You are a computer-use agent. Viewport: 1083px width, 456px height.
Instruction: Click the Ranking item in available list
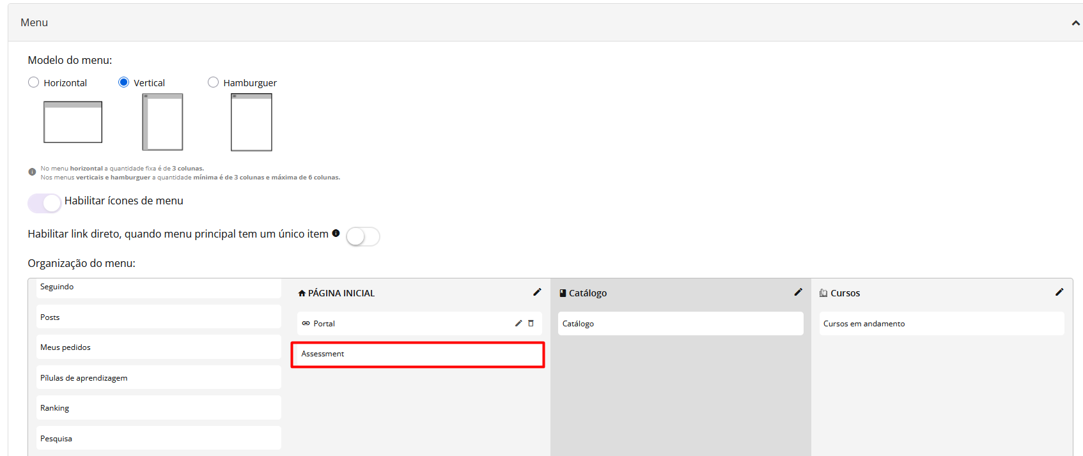159,407
